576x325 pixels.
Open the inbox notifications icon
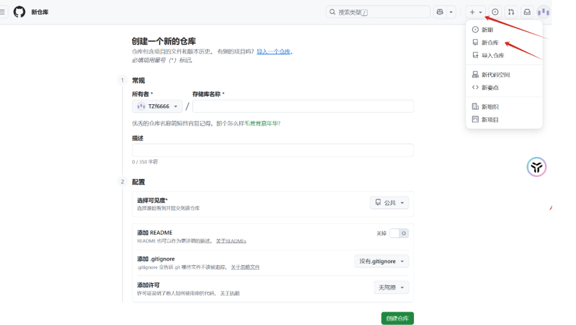click(x=527, y=12)
